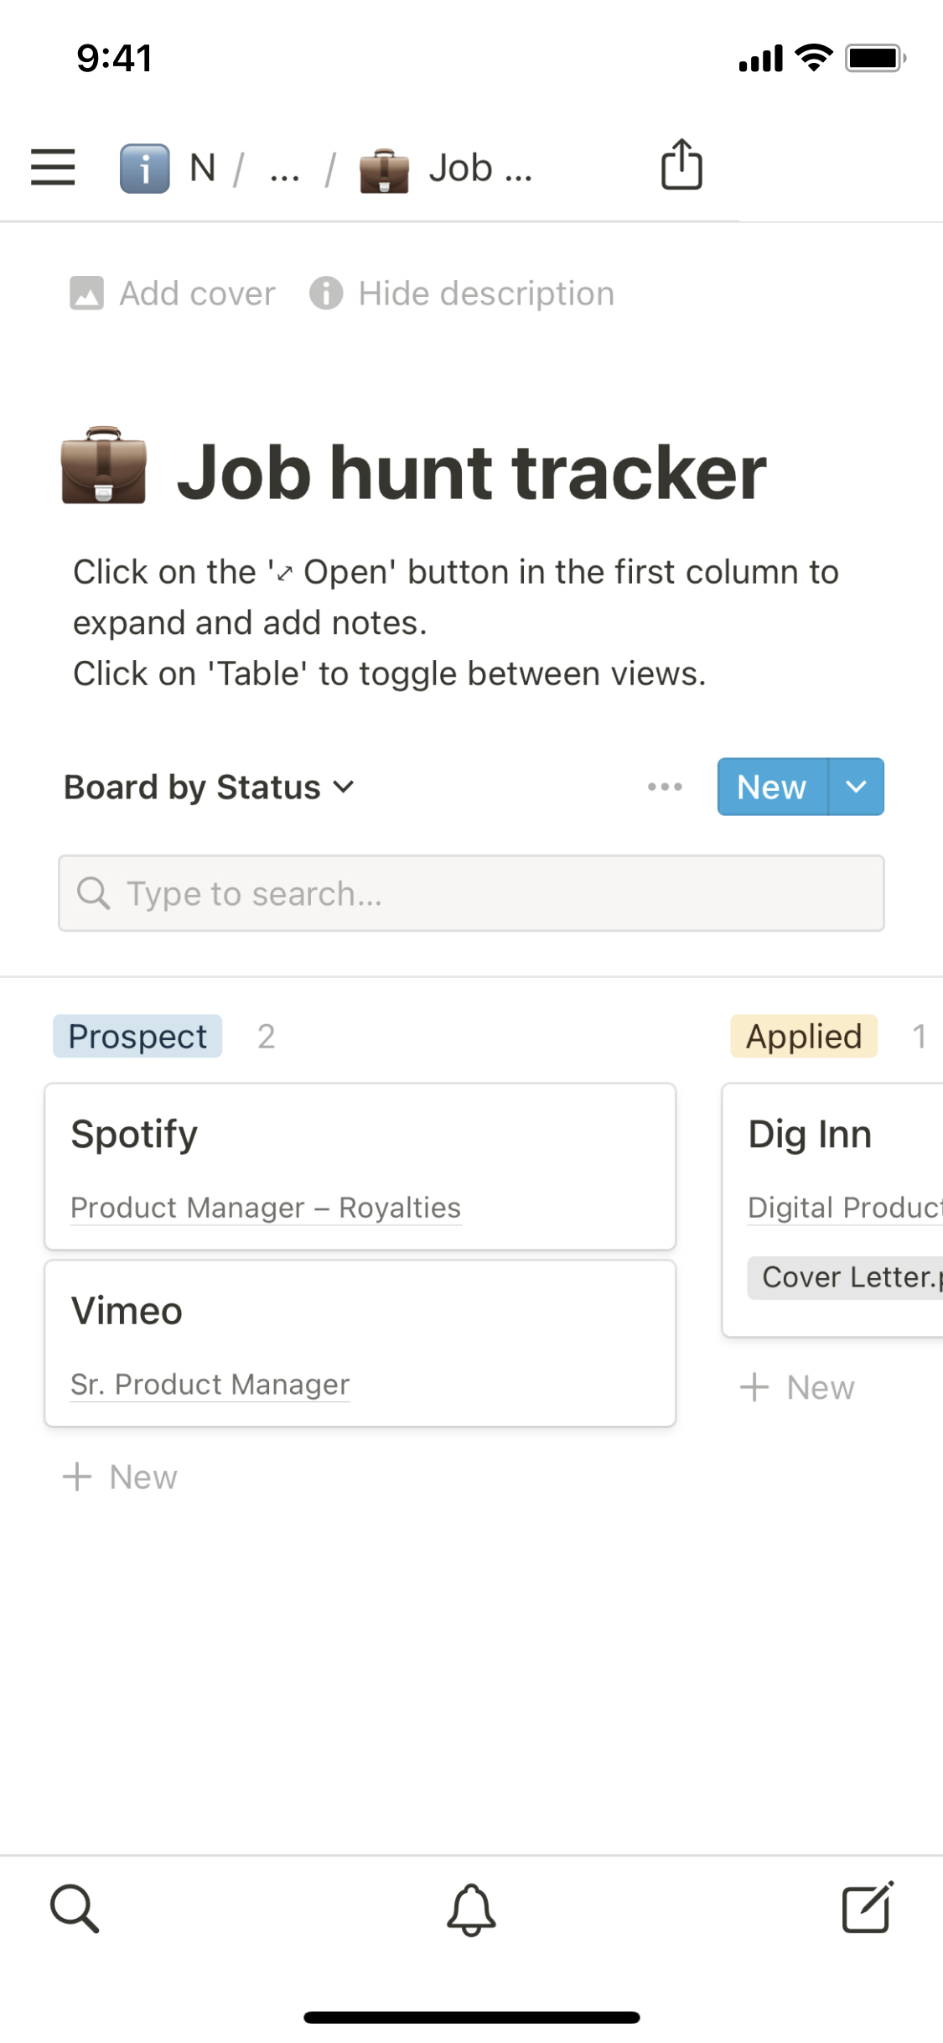This screenshot has height=2043, width=943.
Task: Tap the compose new page icon
Action: (x=867, y=1907)
